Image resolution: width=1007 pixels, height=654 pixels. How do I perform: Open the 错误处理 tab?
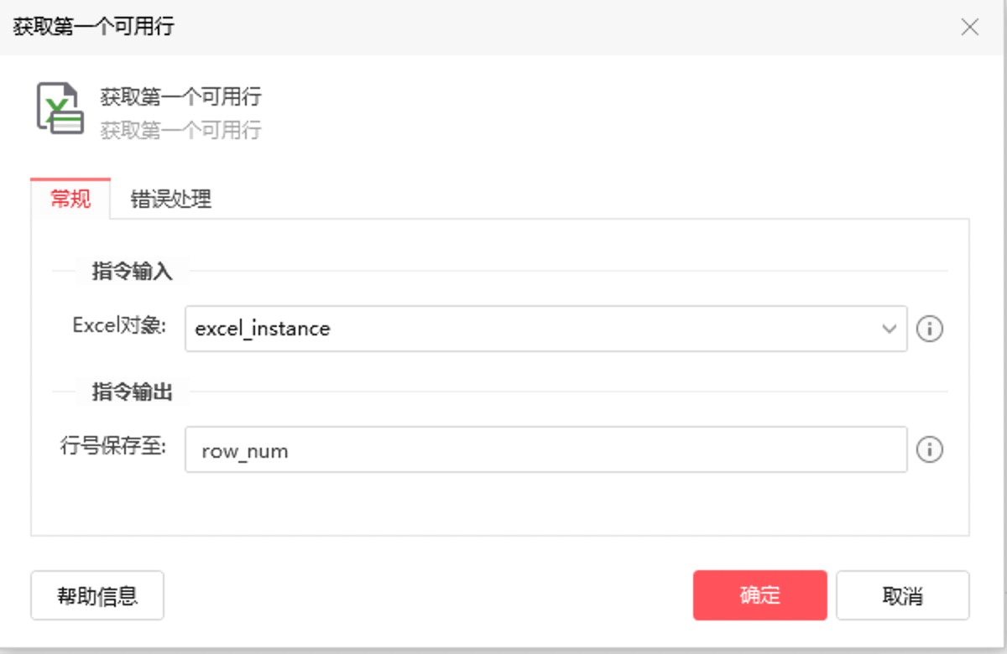click(170, 200)
